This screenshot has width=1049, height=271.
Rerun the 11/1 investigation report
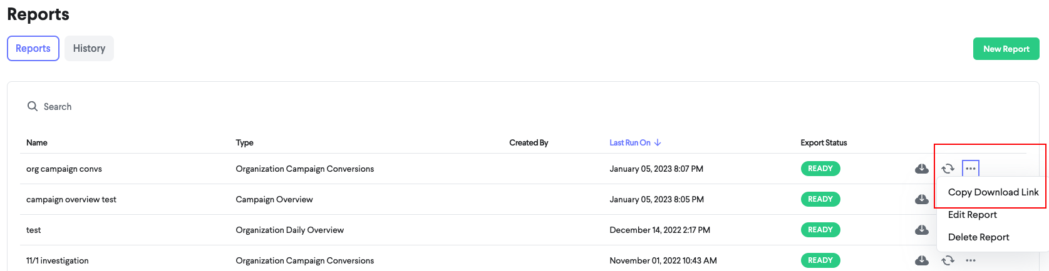[948, 260]
